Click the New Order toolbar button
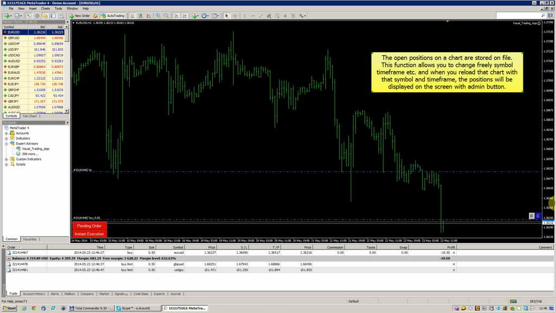556x313 pixels. coord(80,16)
